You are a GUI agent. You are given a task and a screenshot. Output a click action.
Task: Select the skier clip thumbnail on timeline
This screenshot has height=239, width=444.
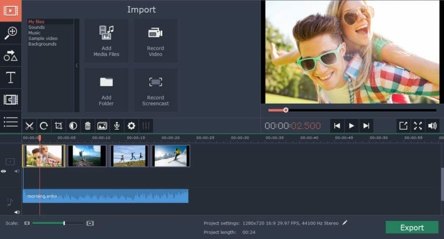171,156
